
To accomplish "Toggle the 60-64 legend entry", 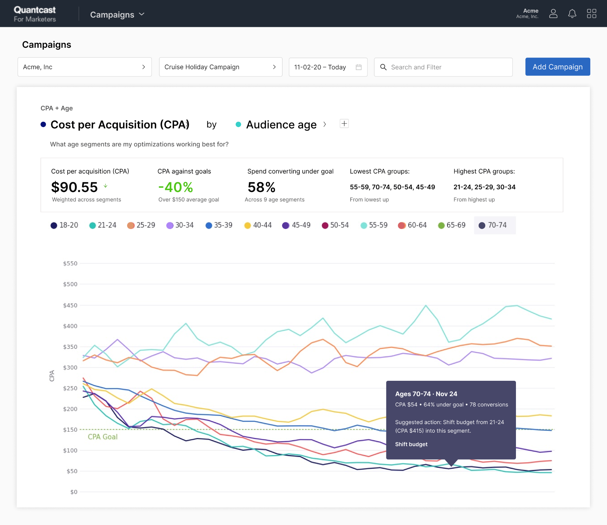I will point(413,225).
